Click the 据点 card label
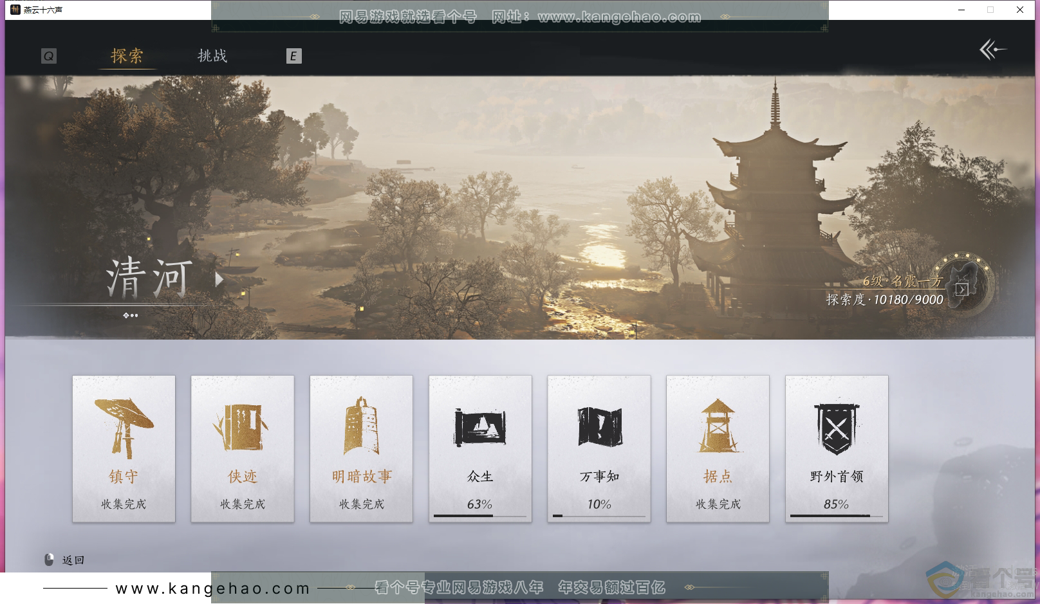1040x604 pixels. (x=718, y=477)
